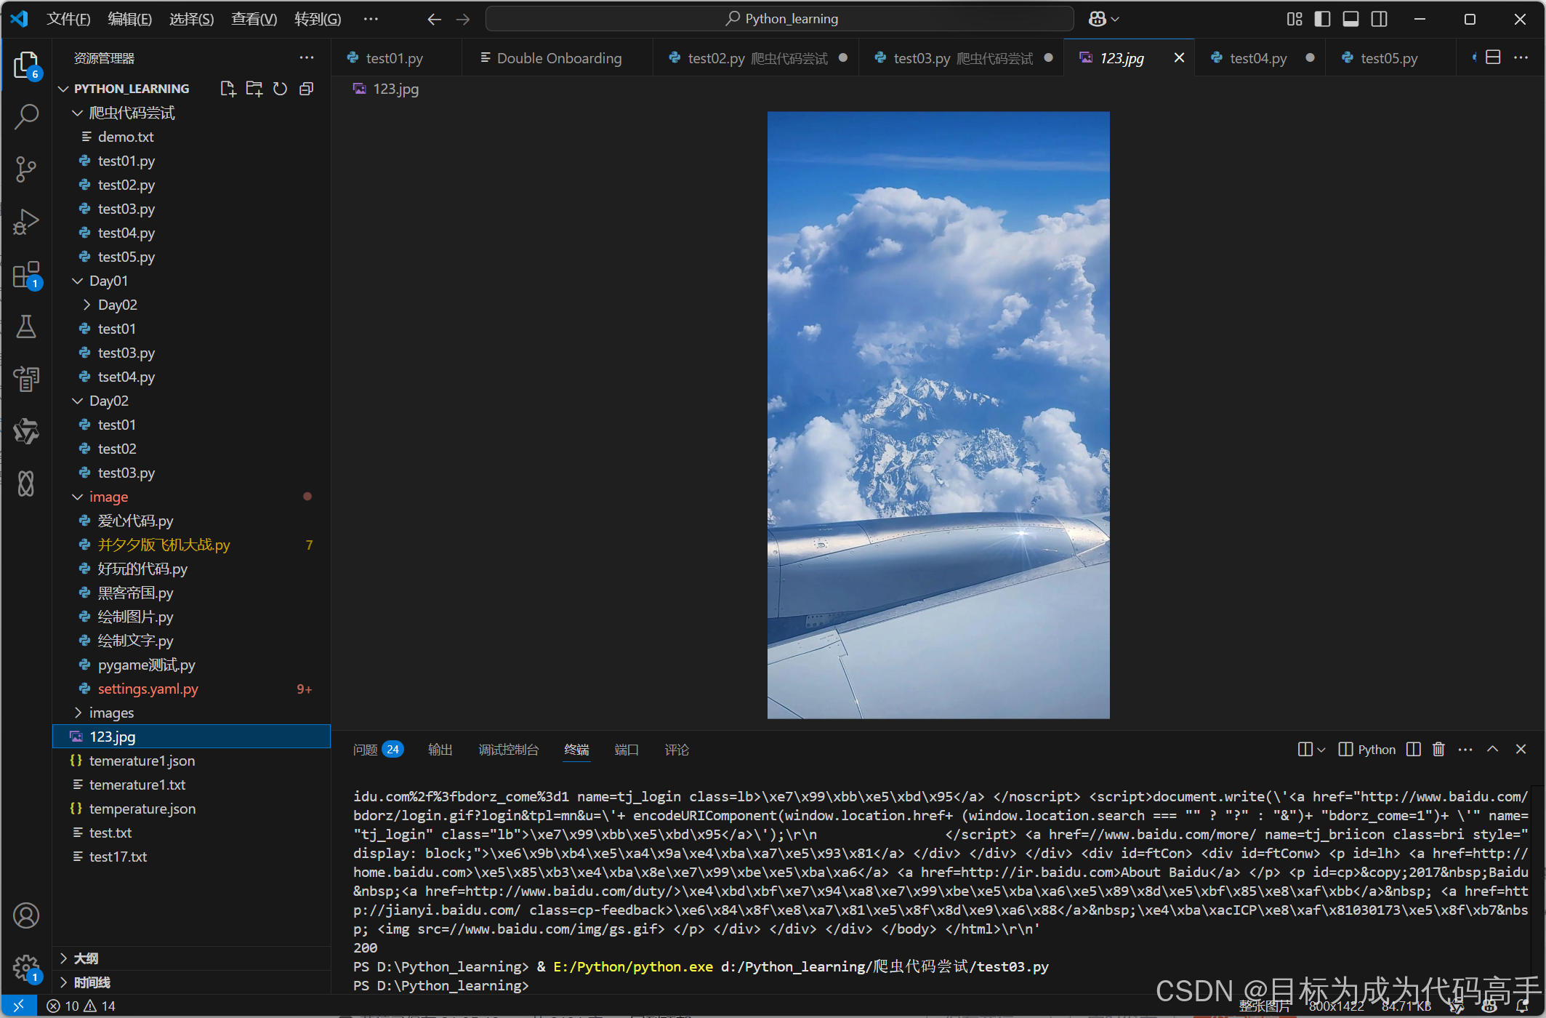Click the Python_learning command search box
Viewport: 1546px width, 1018px height.
pos(780,19)
